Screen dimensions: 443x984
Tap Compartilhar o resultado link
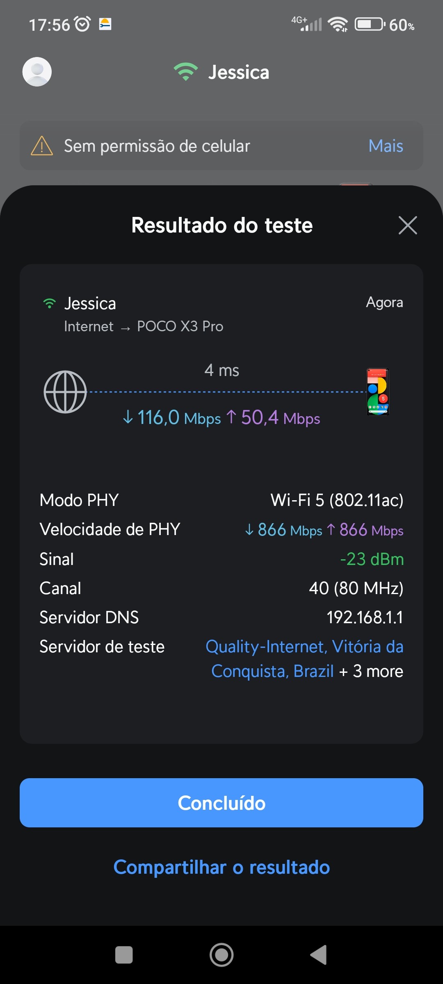(x=221, y=867)
